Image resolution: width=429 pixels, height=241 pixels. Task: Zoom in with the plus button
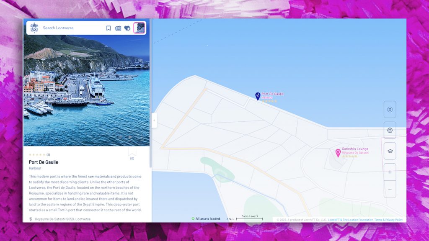pos(390,172)
